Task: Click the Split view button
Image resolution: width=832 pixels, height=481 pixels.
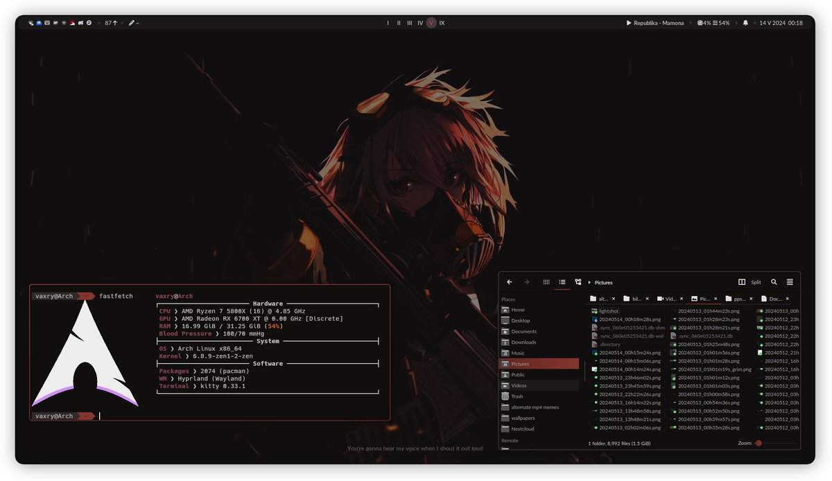Action: pos(750,282)
